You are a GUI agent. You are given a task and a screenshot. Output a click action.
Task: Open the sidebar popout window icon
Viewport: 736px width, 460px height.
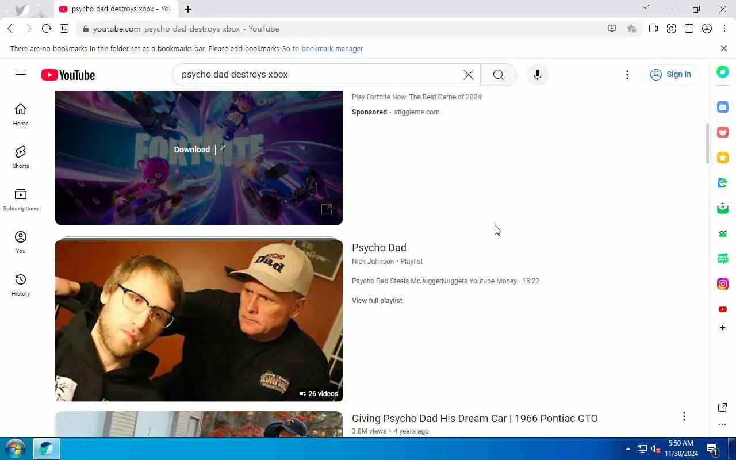pyautogui.click(x=723, y=408)
